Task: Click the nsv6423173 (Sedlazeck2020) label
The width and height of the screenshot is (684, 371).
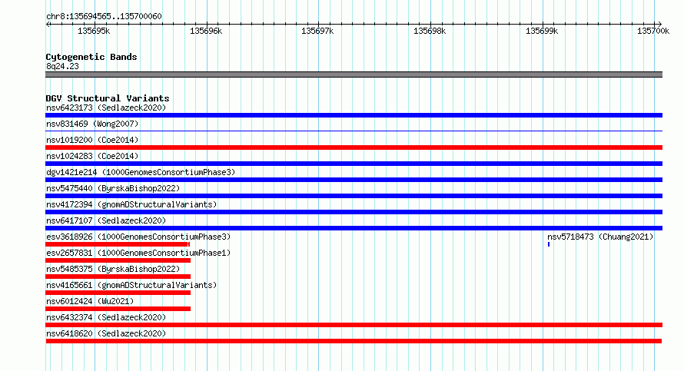Action: point(106,108)
